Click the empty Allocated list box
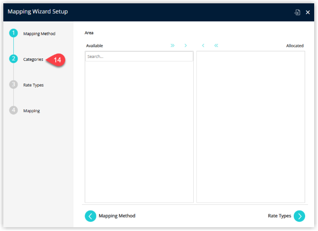Image resolution: width=318 pixels, height=231 pixels. click(251, 127)
